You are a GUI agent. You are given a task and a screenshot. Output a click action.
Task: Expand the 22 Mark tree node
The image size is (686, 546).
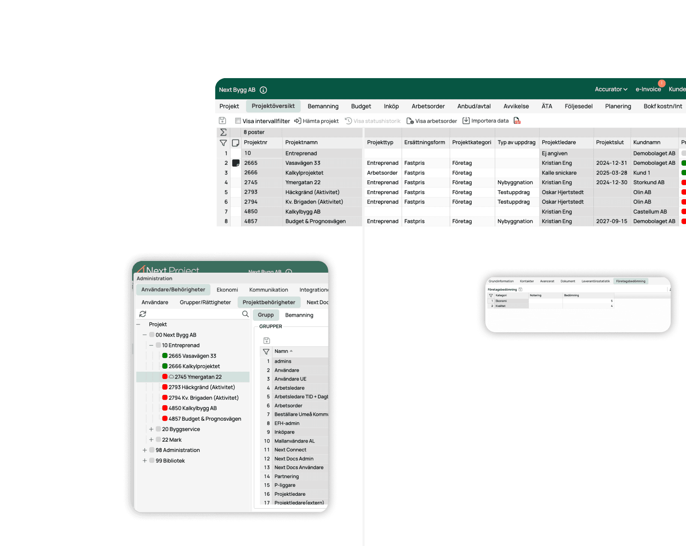pyautogui.click(x=151, y=440)
